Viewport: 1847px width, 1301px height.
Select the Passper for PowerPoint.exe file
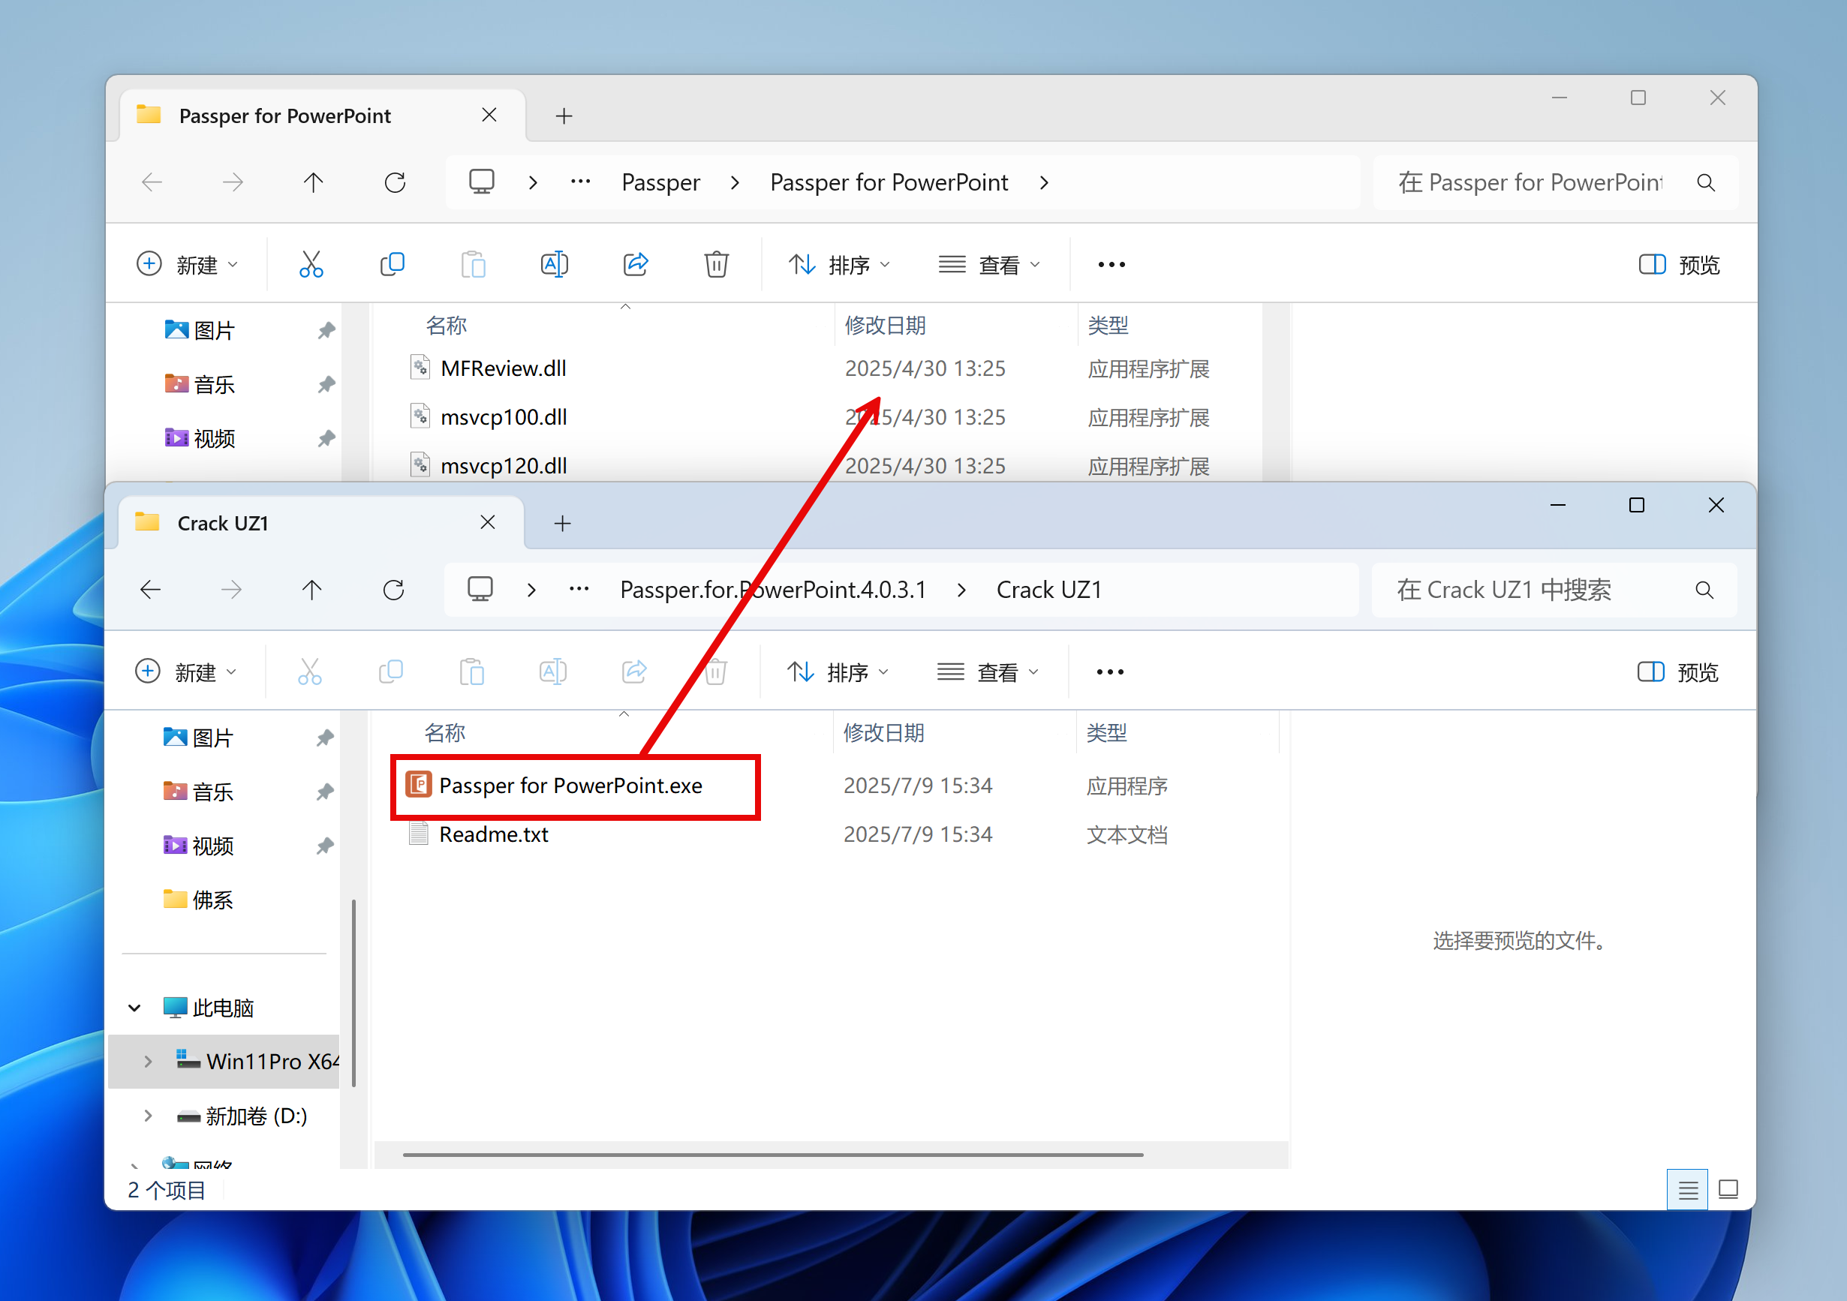tap(570, 786)
